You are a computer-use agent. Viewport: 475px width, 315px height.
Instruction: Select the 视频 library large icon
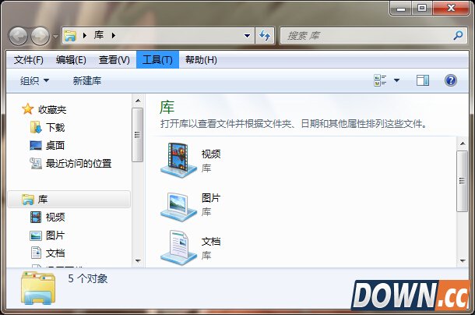point(179,161)
